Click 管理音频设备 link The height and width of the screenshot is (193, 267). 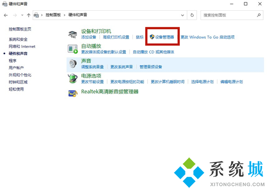150,67
